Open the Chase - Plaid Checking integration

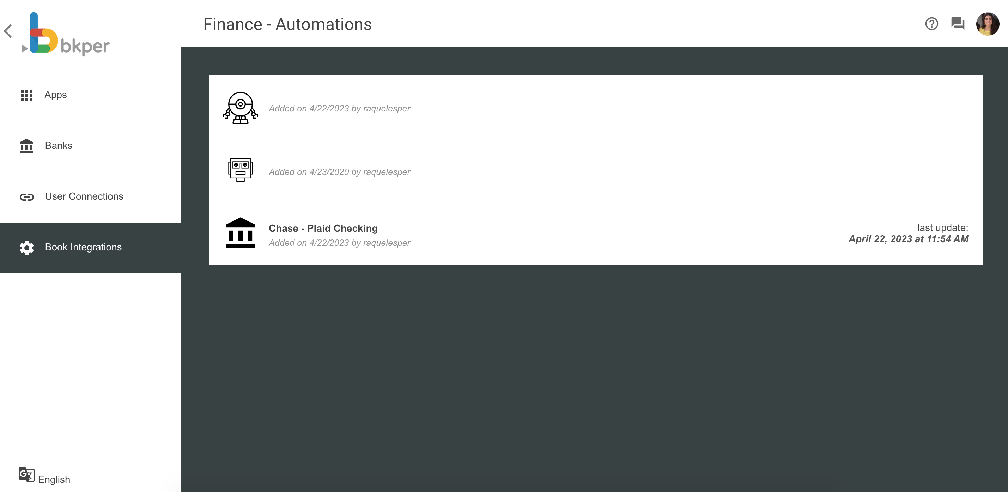click(x=323, y=228)
